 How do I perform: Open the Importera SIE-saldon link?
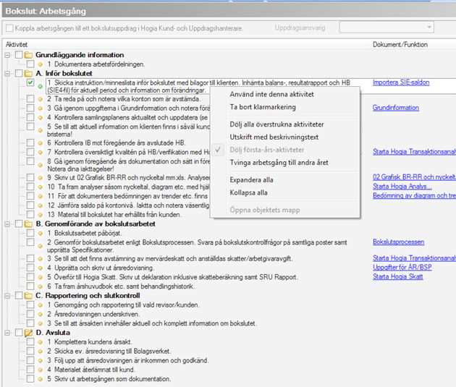[x=401, y=82]
